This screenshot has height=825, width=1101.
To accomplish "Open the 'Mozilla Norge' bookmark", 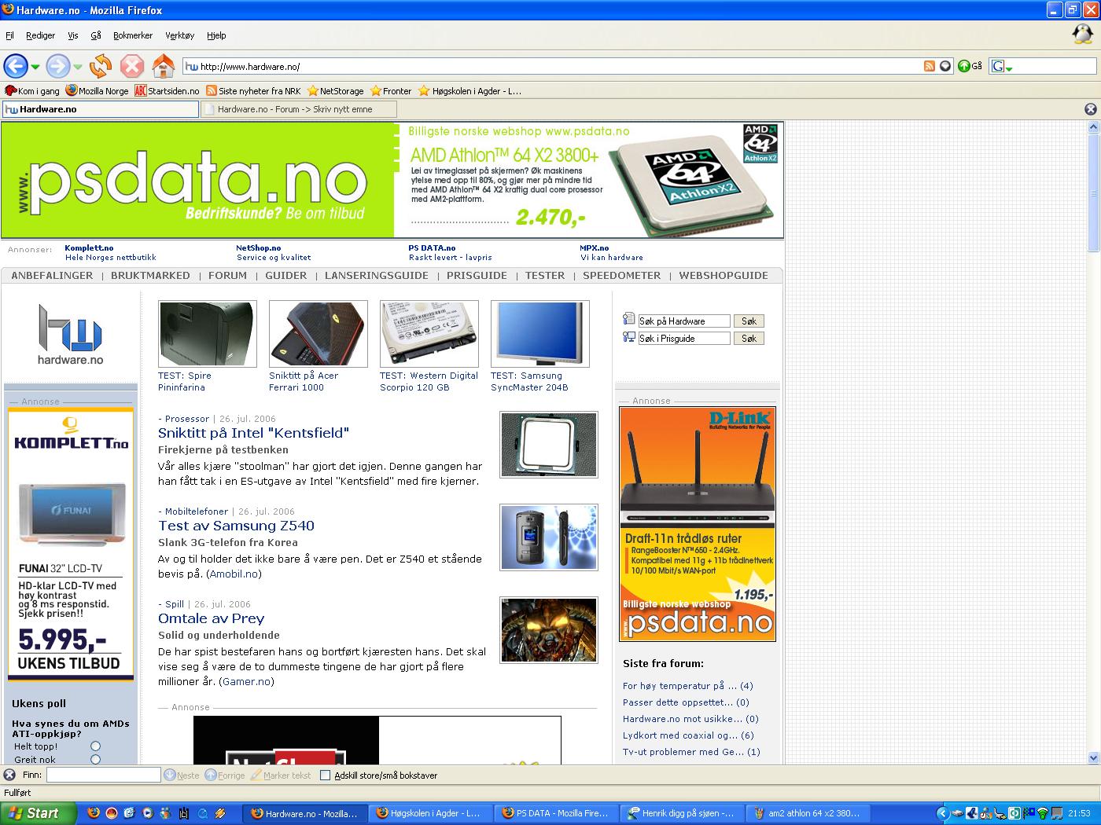I will click(x=97, y=90).
